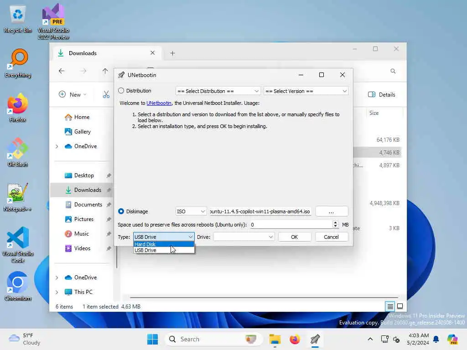Launch Firefox from the desktop

coord(18,108)
